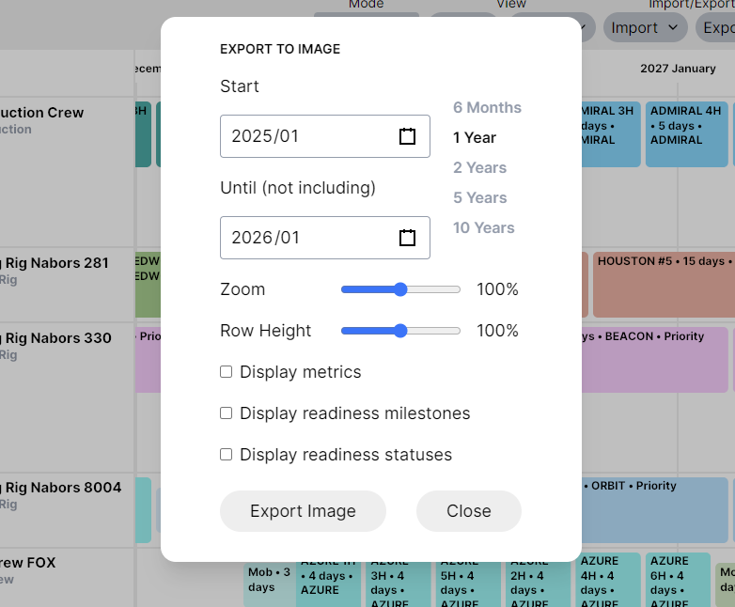Open the Until date calendar picker icon

click(407, 238)
